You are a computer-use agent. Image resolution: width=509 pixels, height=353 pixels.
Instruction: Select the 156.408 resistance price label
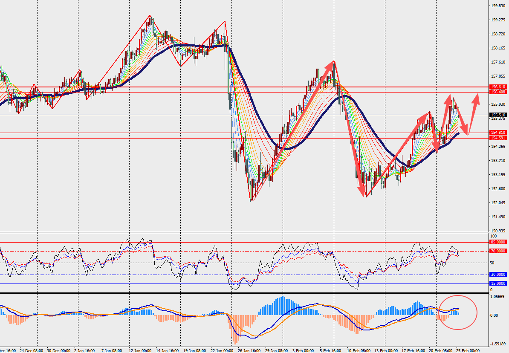[x=498, y=92]
